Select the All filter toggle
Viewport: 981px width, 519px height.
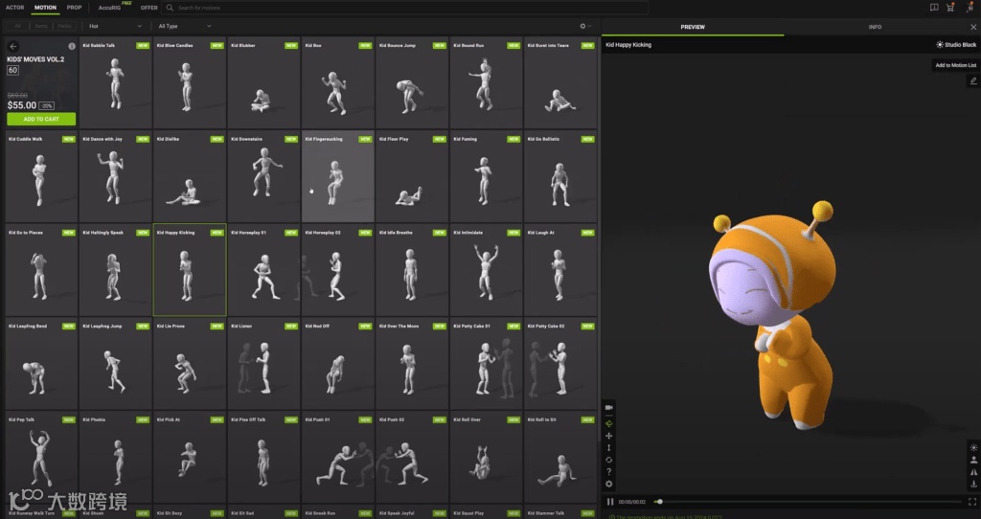point(17,26)
